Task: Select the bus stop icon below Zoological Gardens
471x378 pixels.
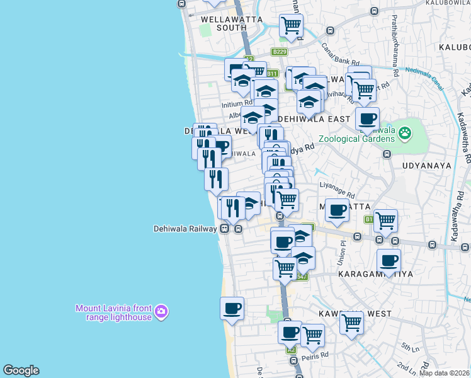Action: [387, 154]
